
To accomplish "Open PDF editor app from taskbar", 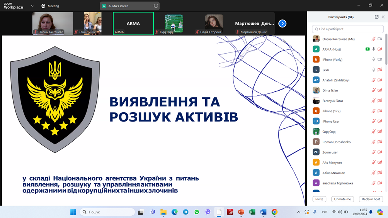I will click(230, 212).
